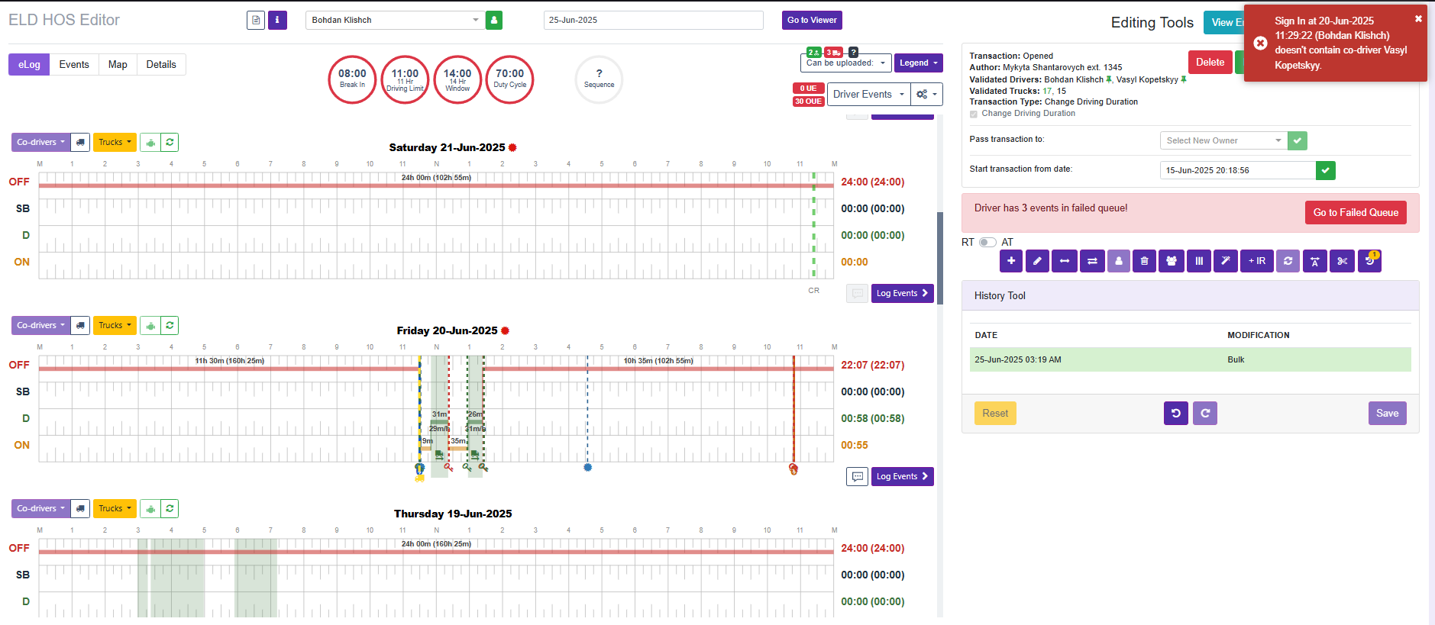Expand the Legend dropdown
Viewport: 1435px width, 625px height.
[x=918, y=63]
